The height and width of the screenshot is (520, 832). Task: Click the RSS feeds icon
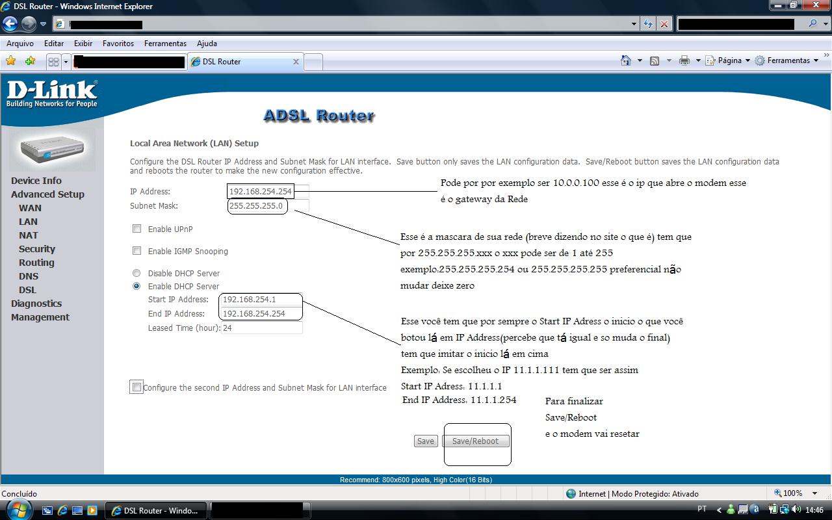click(655, 60)
